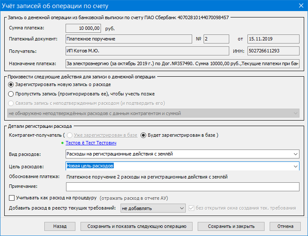Click the 'Сумма платежа' amount field
308x236 pixels.
click(x=83, y=29)
